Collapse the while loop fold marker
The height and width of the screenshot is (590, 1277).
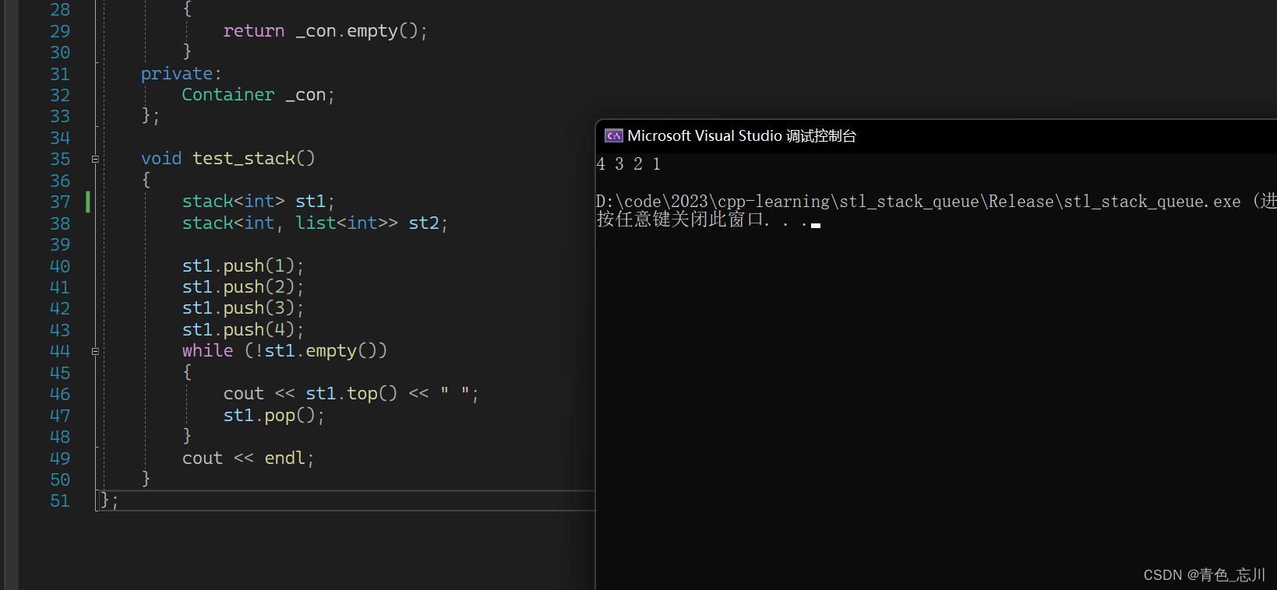point(95,351)
